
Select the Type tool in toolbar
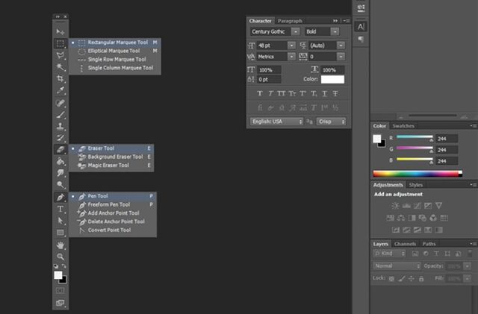(x=60, y=209)
